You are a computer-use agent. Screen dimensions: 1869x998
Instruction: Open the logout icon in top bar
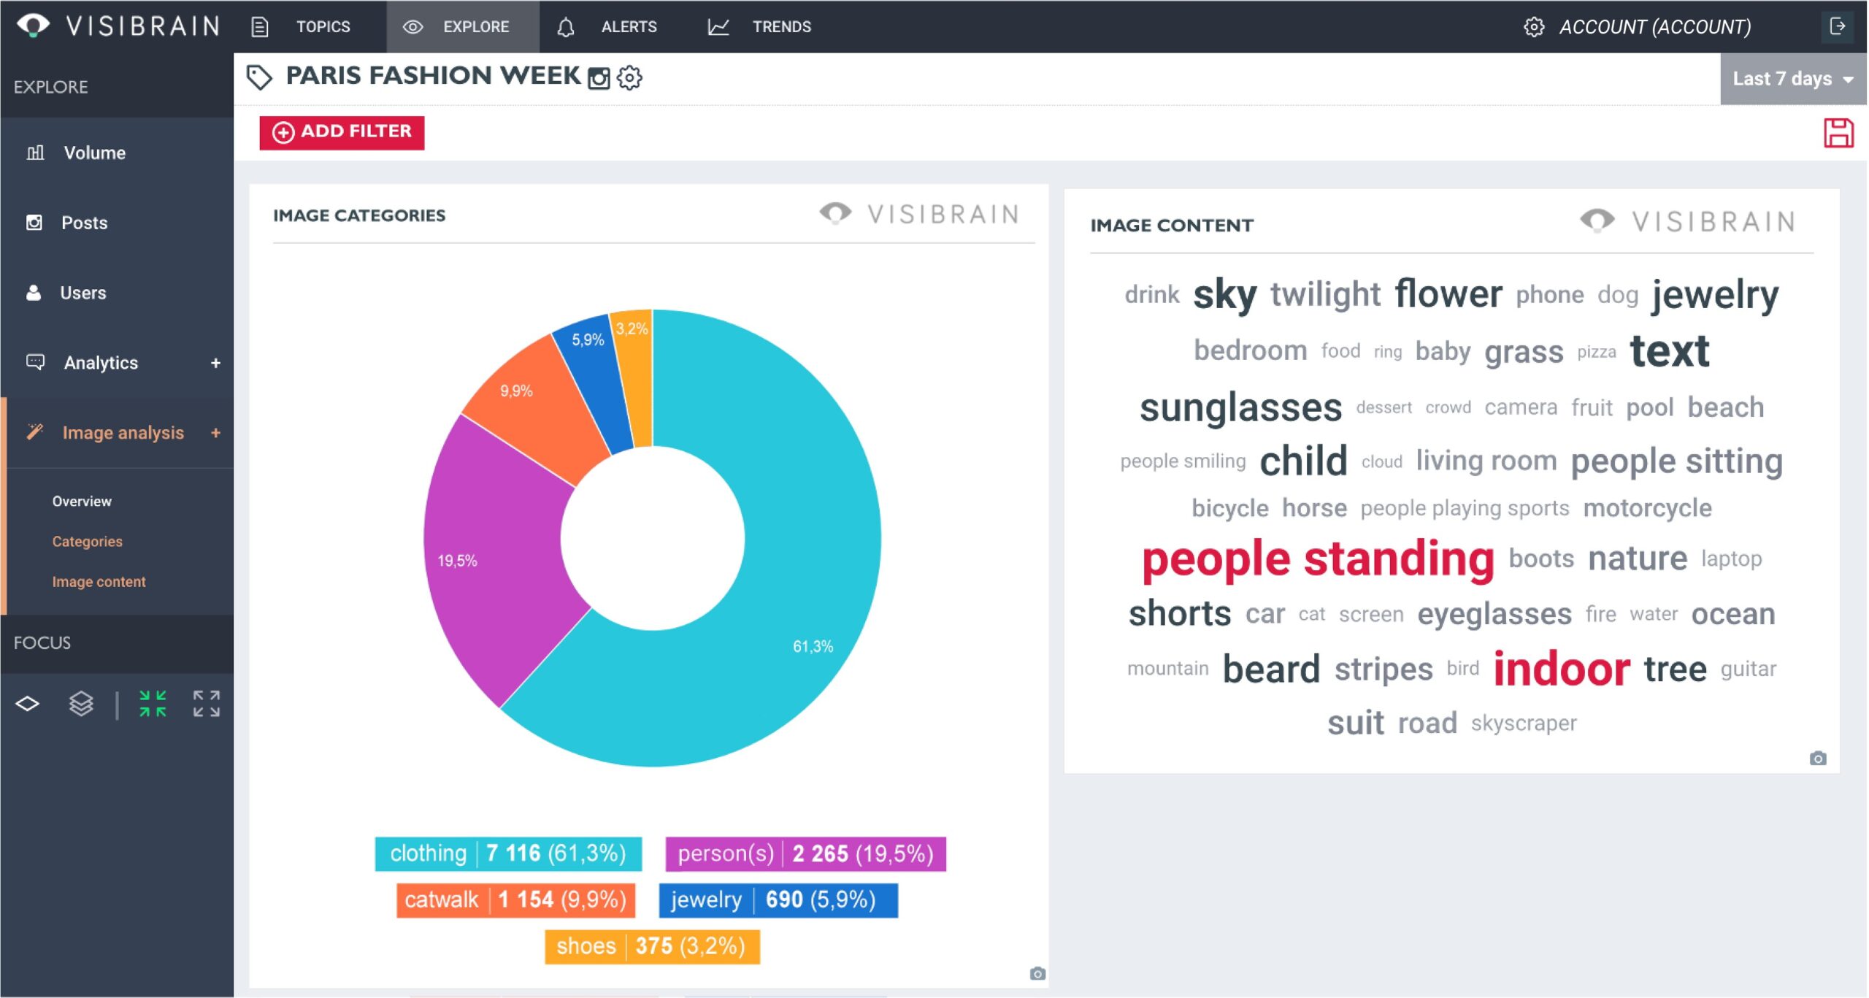[x=1838, y=26]
